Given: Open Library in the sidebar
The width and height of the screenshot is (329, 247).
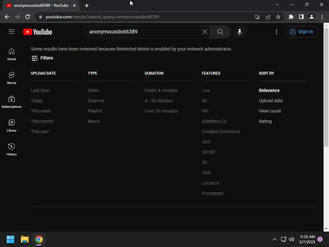Looking at the screenshot, I should pos(12,125).
